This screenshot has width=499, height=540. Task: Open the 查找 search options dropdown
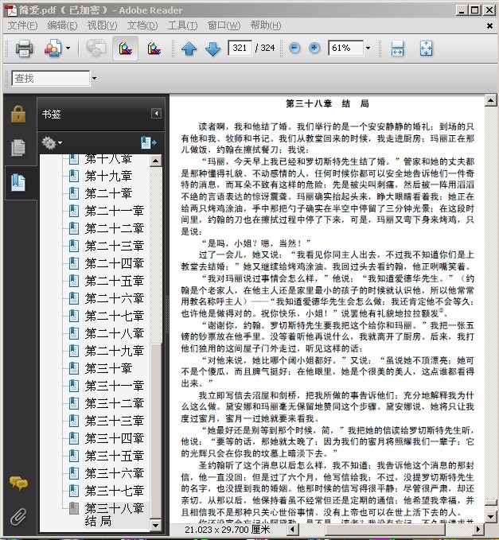pos(94,79)
